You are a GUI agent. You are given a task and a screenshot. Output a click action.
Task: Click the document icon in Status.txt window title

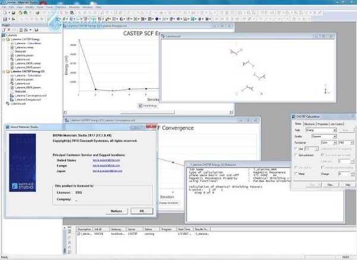(x=188, y=165)
